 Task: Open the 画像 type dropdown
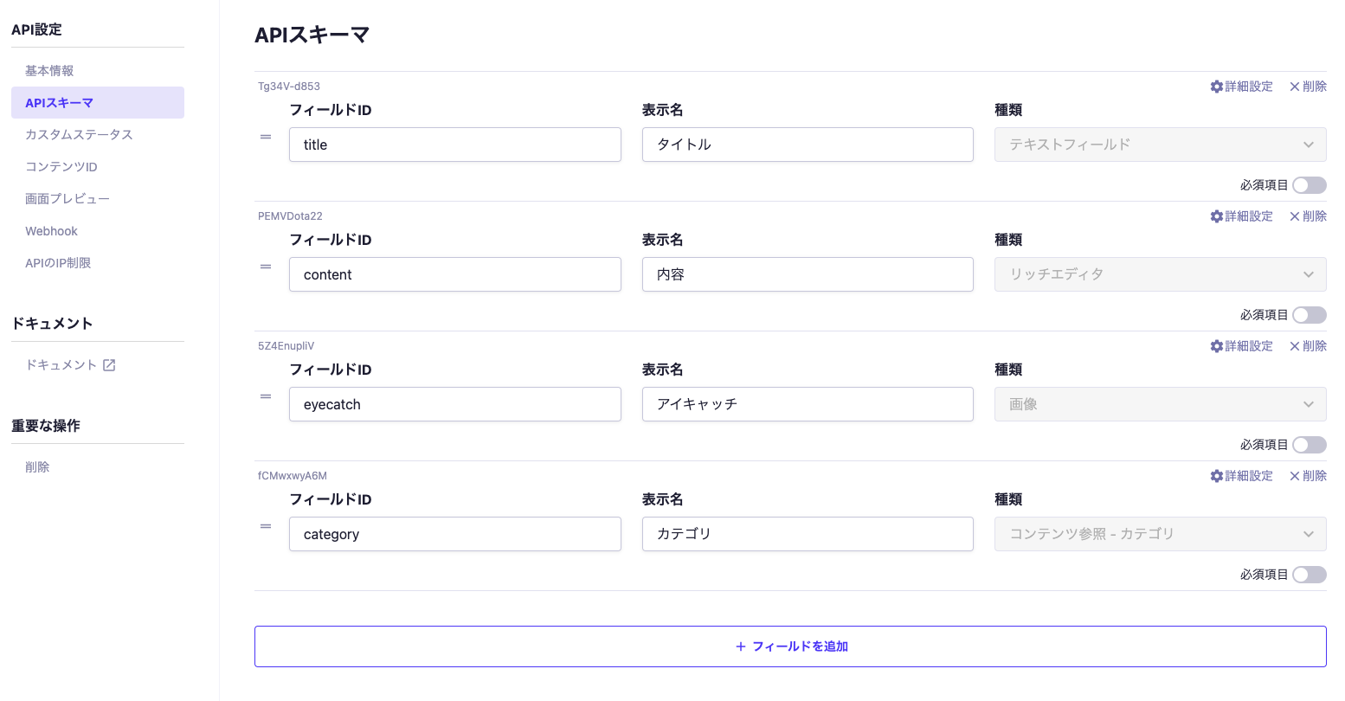pyautogui.click(x=1160, y=404)
